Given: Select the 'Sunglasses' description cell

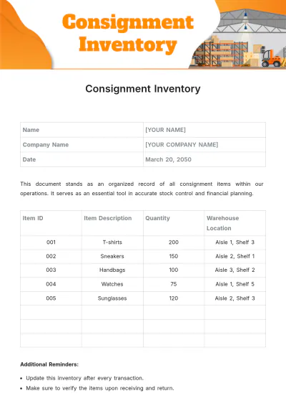Looking at the screenshot, I should (x=112, y=298).
